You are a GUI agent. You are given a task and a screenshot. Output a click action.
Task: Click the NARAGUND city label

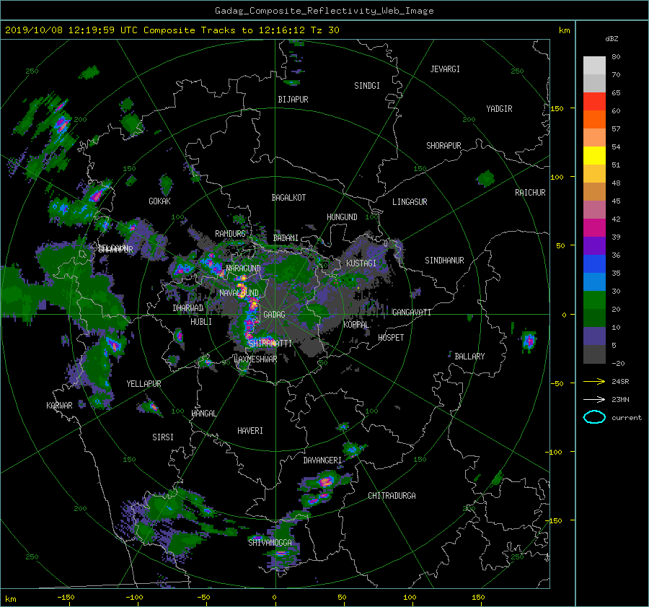[x=244, y=268]
